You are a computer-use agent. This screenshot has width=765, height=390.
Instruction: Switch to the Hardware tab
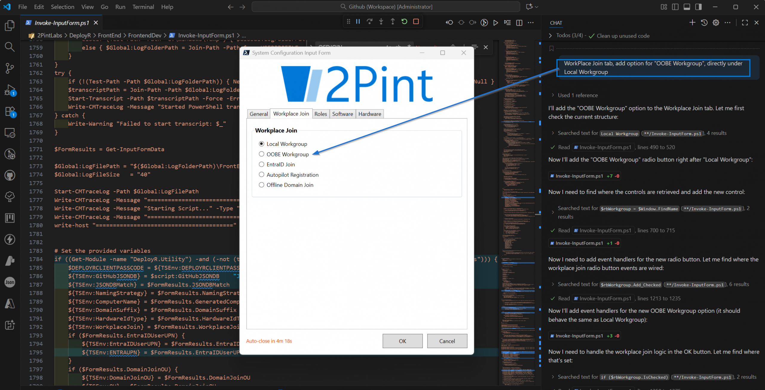tap(370, 114)
